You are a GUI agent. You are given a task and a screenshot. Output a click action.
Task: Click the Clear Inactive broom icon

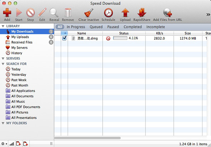(89, 13)
